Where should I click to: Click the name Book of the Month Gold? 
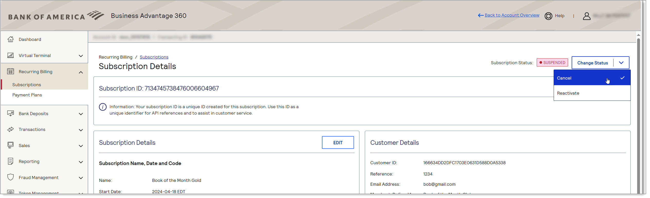177,180
